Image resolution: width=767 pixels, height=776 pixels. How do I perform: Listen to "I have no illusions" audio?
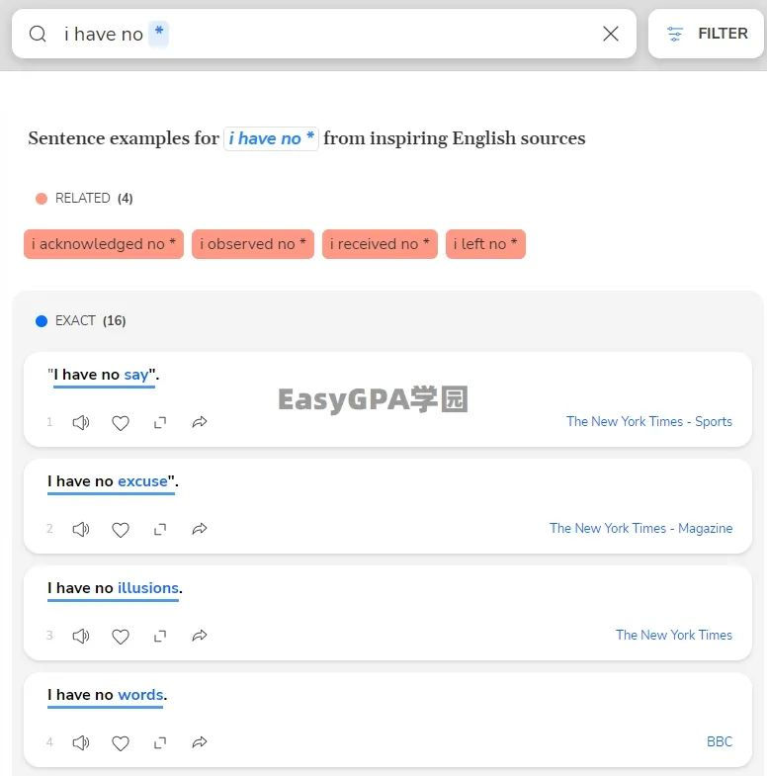click(81, 637)
